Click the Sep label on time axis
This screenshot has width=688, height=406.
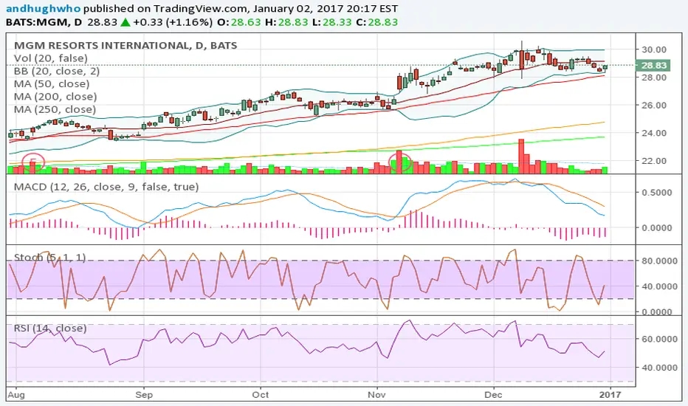pyautogui.click(x=144, y=395)
